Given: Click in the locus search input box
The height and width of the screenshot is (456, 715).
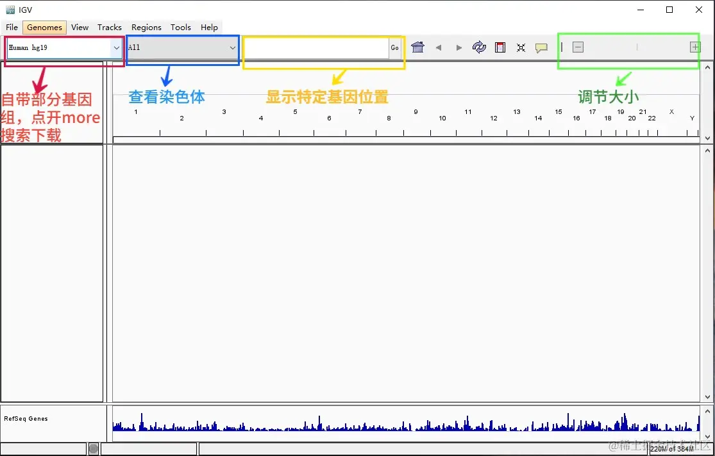Looking at the screenshot, I should click(x=317, y=47).
